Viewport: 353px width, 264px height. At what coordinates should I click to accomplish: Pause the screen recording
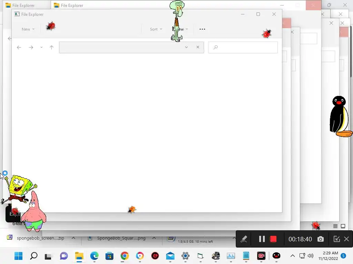pyautogui.click(x=262, y=239)
